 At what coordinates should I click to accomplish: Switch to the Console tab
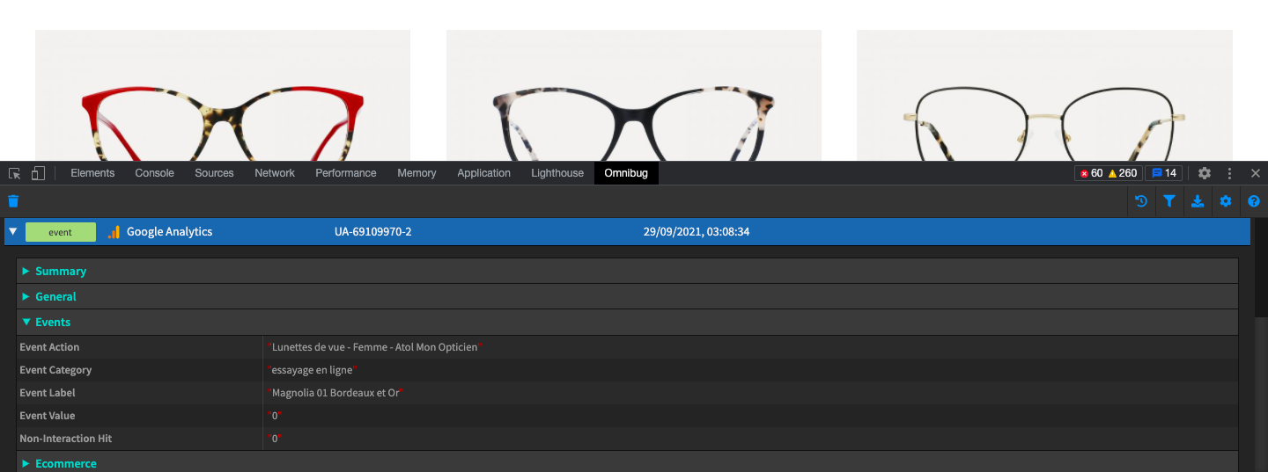point(154,173)
